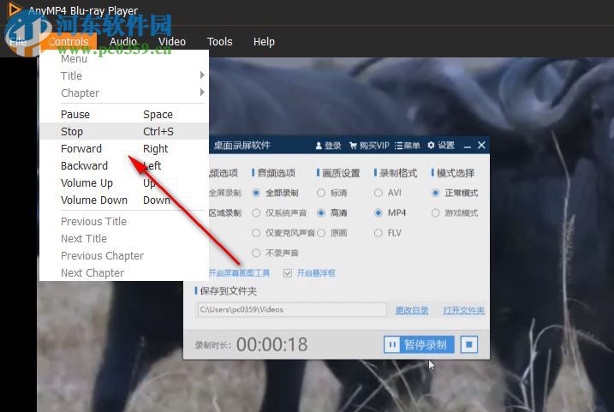
Task: Open the Help menu
Action: tap(264, 41)
